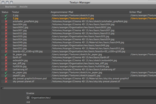
Task: Click path ending in Material/tex/basic/basic052.jpg
Action: tap(88, 48)
